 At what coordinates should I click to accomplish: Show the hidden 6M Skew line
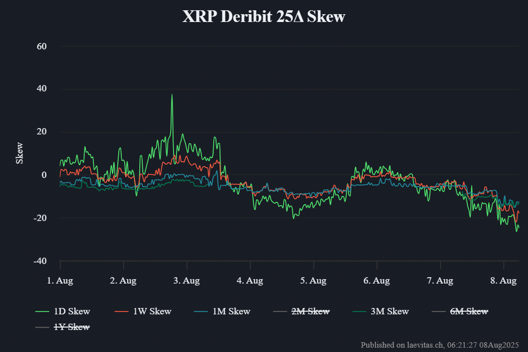point(468,311)
